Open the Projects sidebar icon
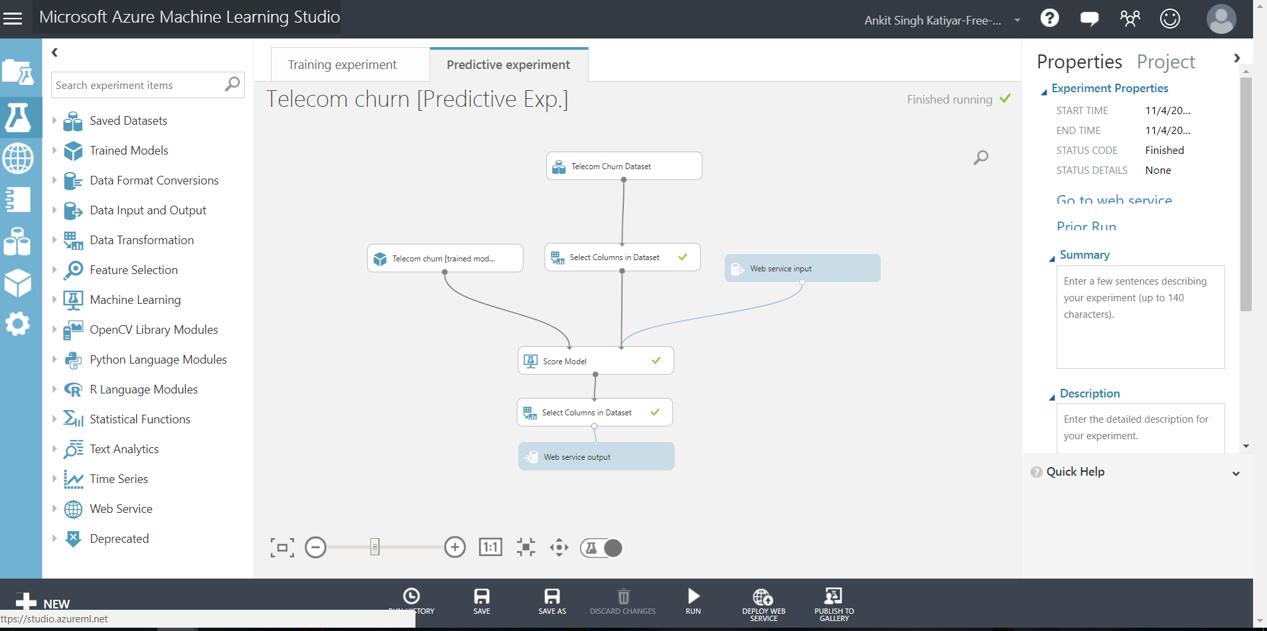 [18, 72]
